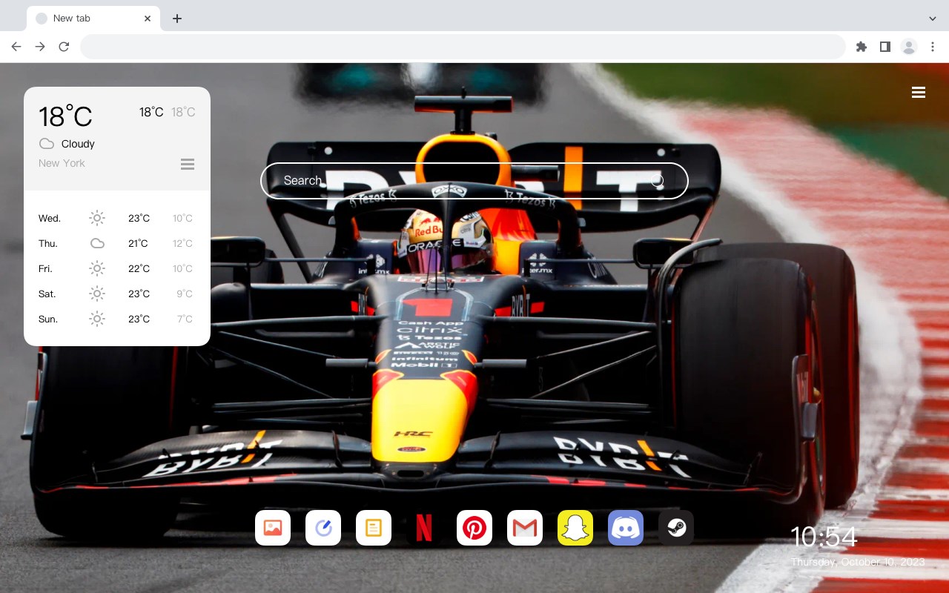Open the Steam shortcut

(676, 528)
